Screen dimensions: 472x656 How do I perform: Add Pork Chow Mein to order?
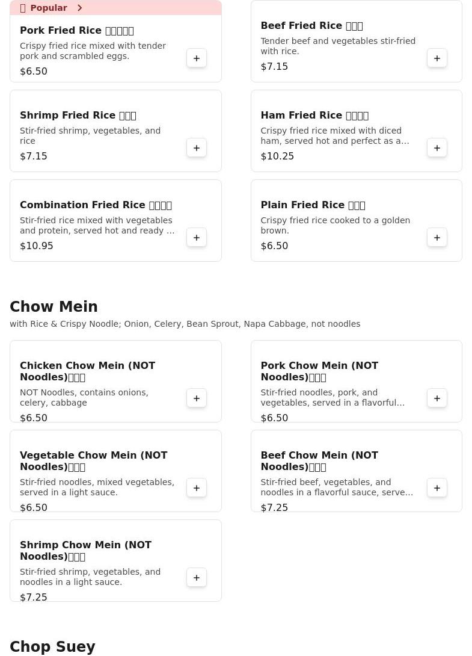point(437,398)
